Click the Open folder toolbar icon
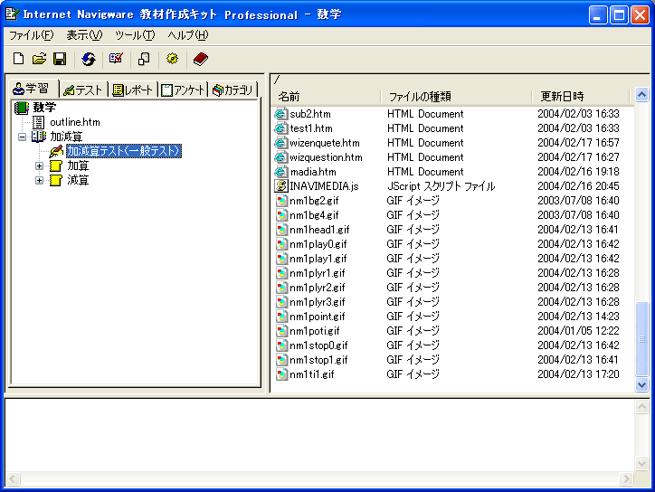This screenshot has width=655, height=492. pyautogui.click(x=39, y=59)
